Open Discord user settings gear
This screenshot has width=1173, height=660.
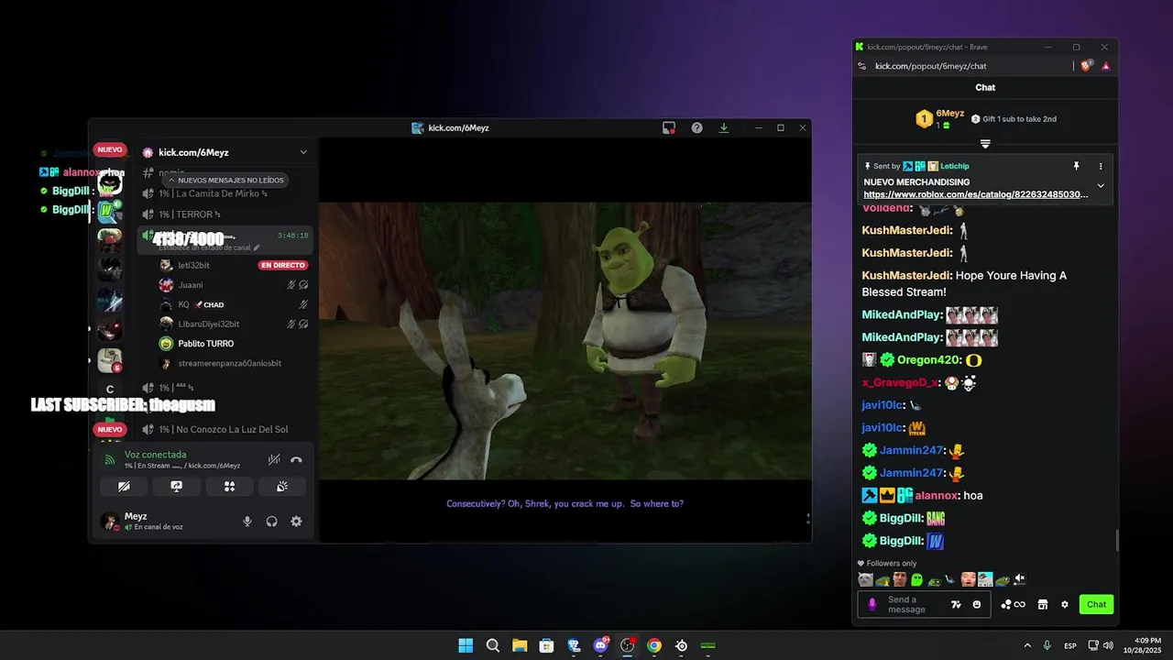[296, 522]
